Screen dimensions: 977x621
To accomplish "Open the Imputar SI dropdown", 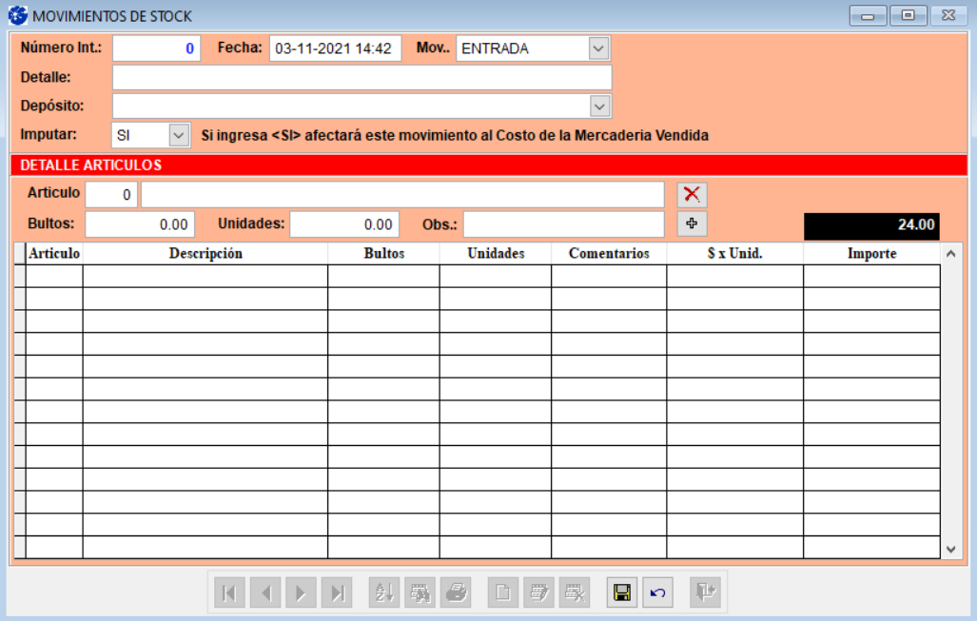I will click(x=179, y=136).
